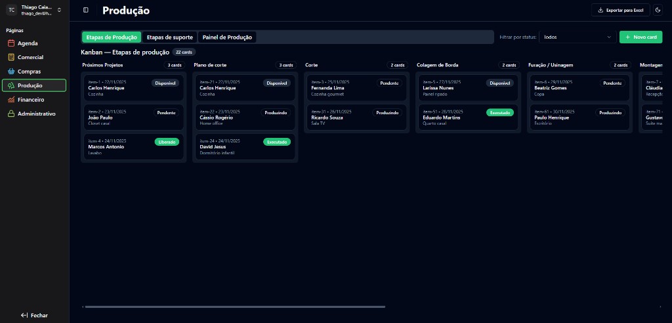The width and height of the screenshot is (672, 323).
Task: Click Kanban — Etapas de produção heading
Action: (125, 53)
